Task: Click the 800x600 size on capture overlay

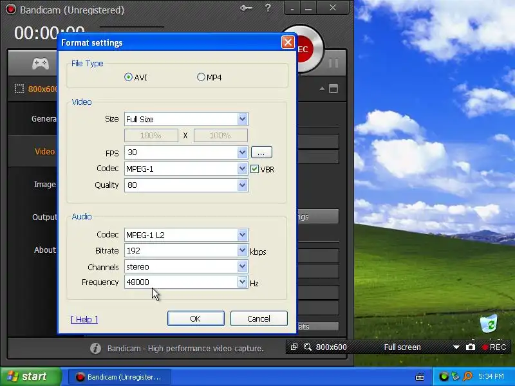Action: (332, 347)
